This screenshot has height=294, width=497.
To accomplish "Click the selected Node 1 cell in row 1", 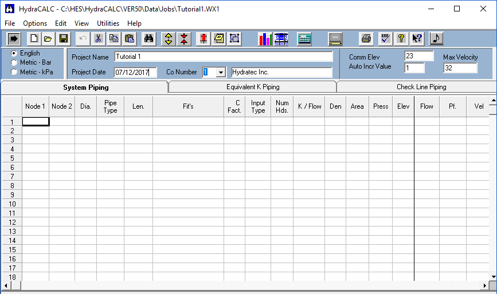I will coord(36,122).
